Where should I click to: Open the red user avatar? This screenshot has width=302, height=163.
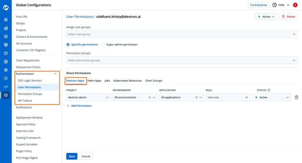pos(295,5)
